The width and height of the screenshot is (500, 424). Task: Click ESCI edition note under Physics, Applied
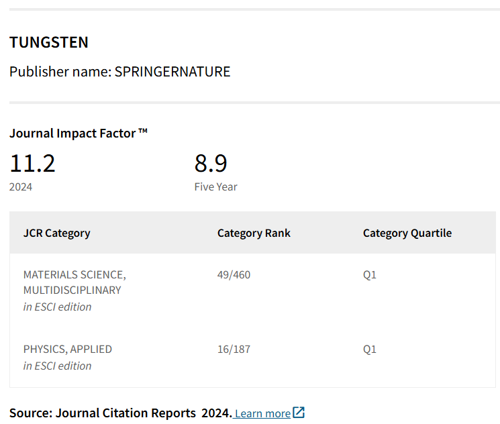pos(57,366)
